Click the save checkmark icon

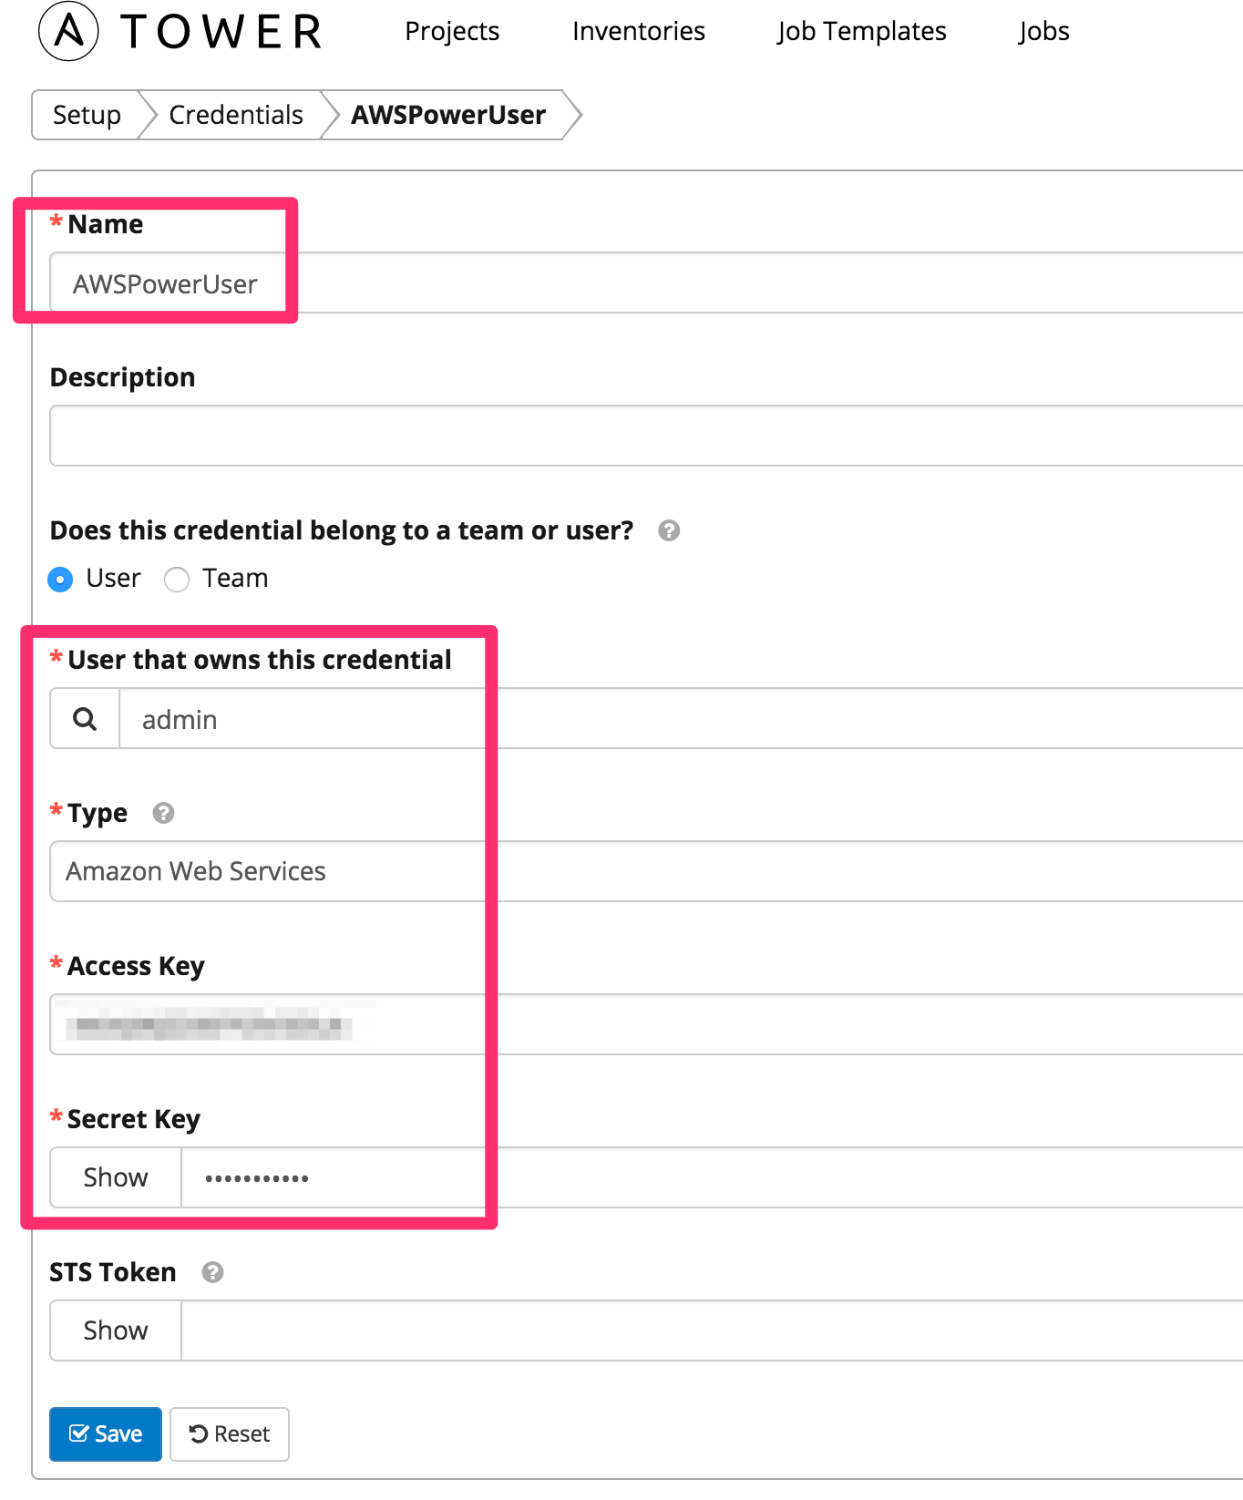tap(78, 1433)
